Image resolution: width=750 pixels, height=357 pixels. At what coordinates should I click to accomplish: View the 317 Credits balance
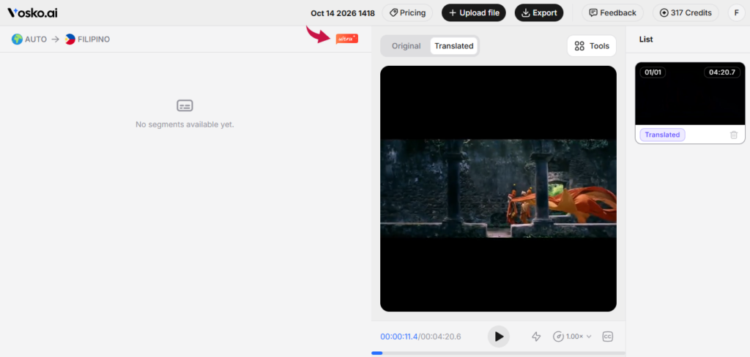pyautogui.click(x=686, y=13)
